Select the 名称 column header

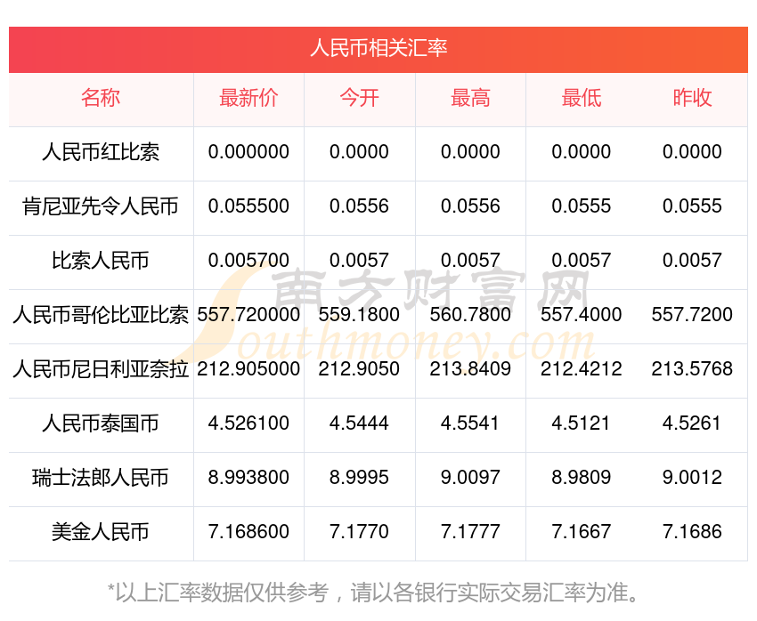[x=101, y=98]
